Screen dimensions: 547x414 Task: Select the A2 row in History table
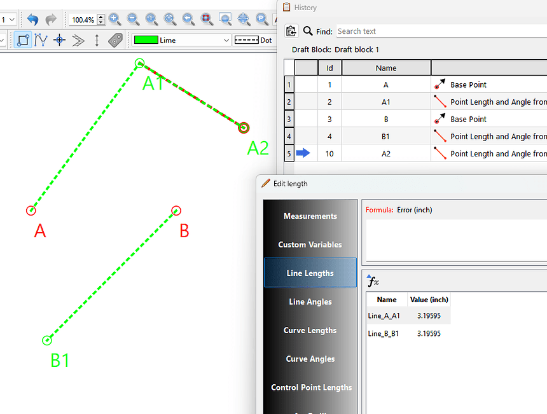click(x=385, y=153)
